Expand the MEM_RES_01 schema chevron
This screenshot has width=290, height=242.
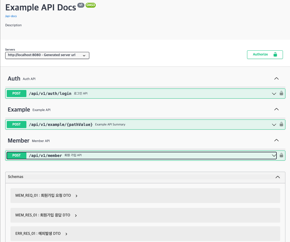click(76, 216)
